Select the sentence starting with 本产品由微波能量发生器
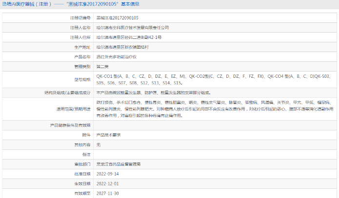 click(x=154, y=93)
